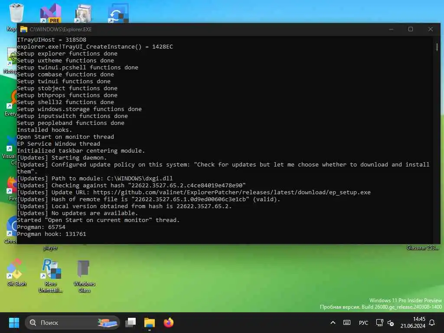Click the ep_setup.exe update URL text
Image resolution: width=444 pixels, height=333 pixels.
tap(232, 192)
